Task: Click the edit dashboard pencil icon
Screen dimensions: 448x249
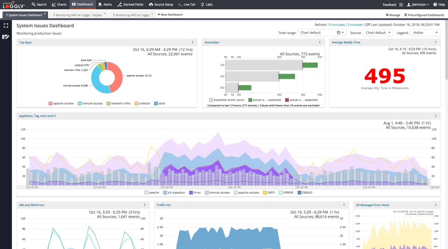Action: 6,36
